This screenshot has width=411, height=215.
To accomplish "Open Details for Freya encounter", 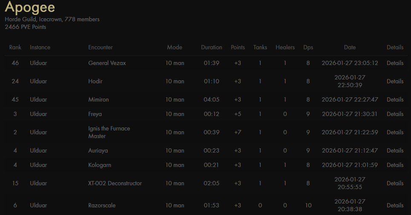I will [395, 114].
